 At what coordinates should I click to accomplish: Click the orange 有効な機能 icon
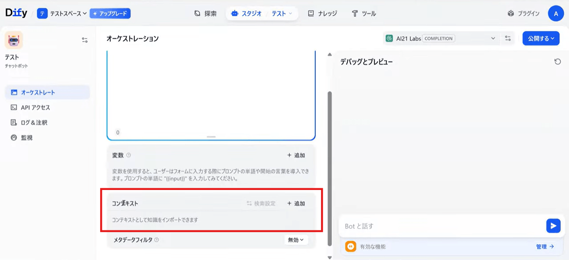click(351, 247)
